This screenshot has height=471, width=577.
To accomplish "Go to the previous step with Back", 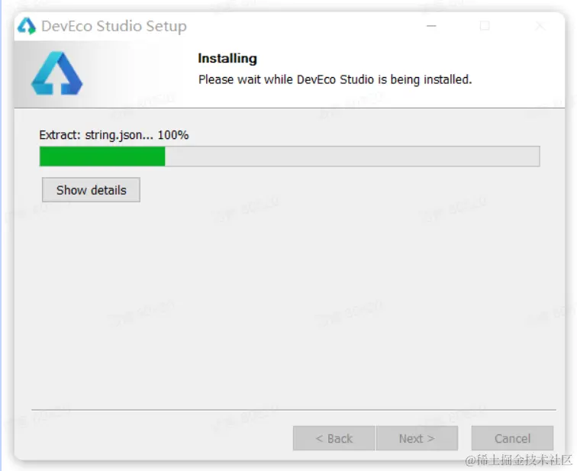I will click(x=334, y=438).
